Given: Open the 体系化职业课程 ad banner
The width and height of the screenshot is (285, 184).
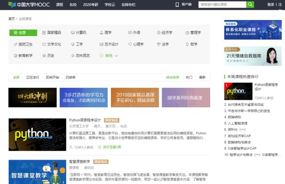Looking at the screenshot, I should (253, 30).
